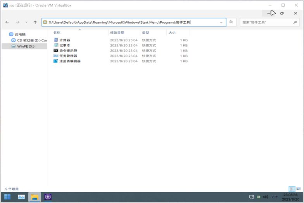Click the Forward navigation arrow
The width and height of the screenshot is (304, 203).
(x=17, y=22)
